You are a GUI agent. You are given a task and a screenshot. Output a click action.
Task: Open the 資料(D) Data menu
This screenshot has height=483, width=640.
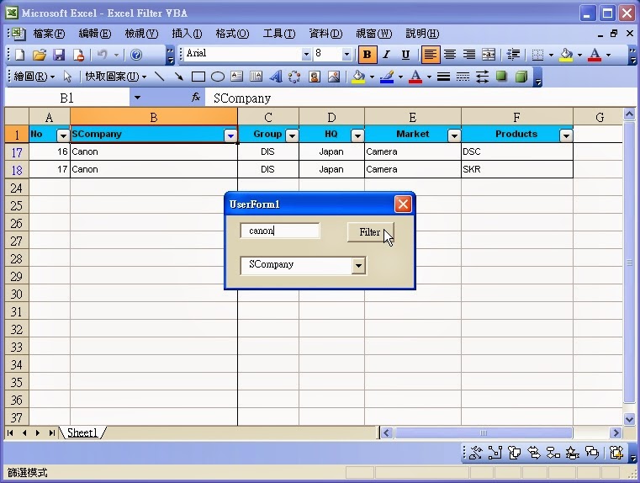tap(325, 34)
